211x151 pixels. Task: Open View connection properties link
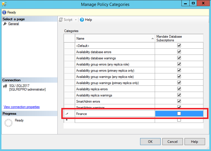(x=22, y=107)
